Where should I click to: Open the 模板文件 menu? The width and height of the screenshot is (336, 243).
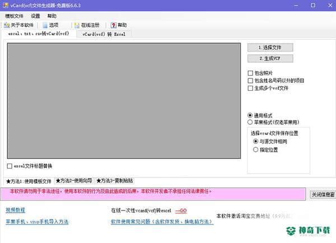[x=14, y=16]
